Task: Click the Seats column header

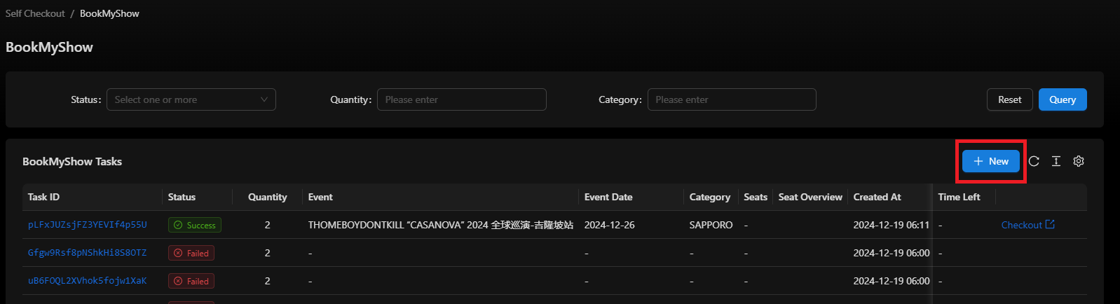Action: (x=756, y=197)
